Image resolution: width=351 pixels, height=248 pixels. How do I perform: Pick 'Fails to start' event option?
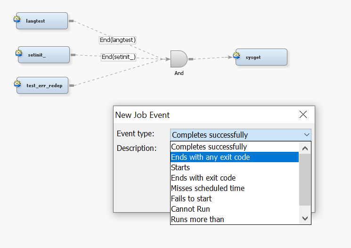191,198
